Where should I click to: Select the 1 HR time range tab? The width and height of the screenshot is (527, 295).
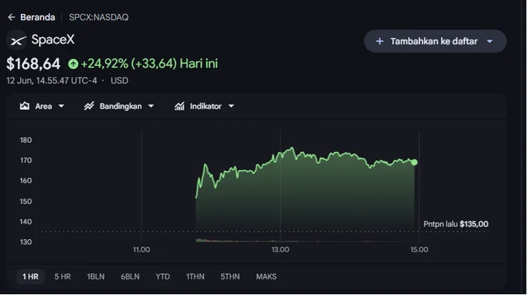click(x=30, y=277)
